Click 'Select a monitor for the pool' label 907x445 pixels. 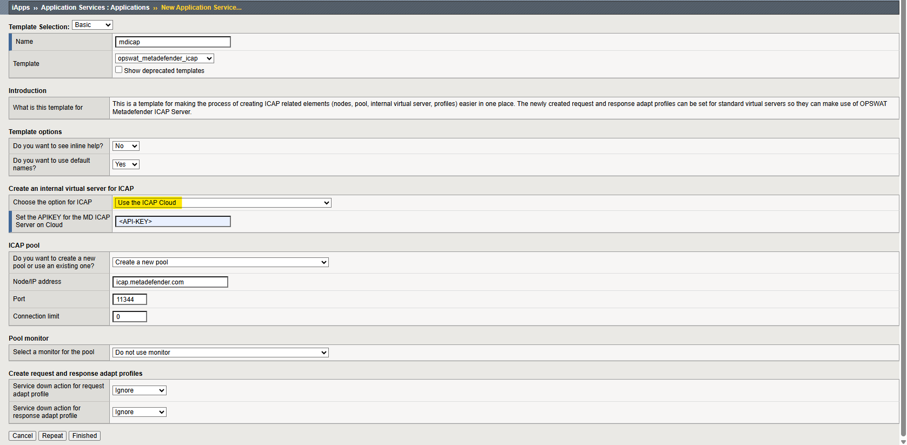pyautogui.click(x=54, y=352)
